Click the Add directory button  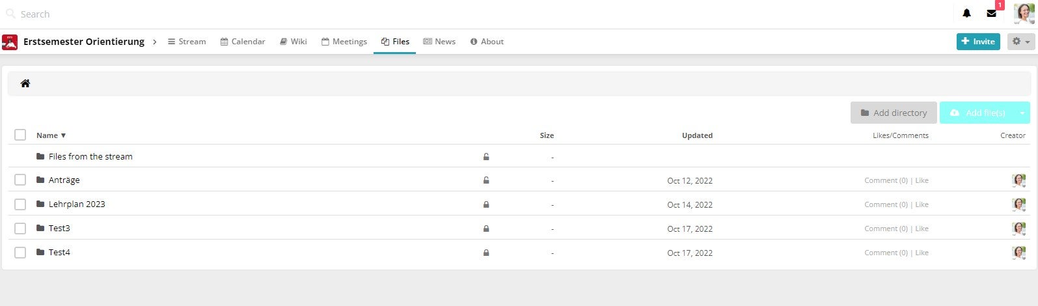[x=894, y=113]
